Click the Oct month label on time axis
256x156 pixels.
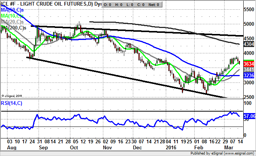73,148
